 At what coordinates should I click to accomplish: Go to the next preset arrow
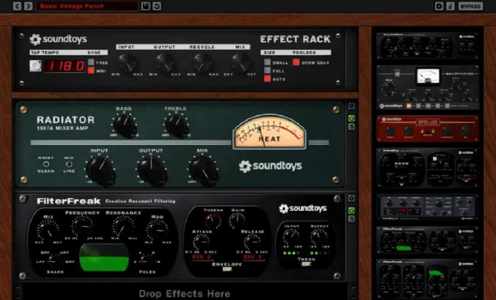click(28, 6)
